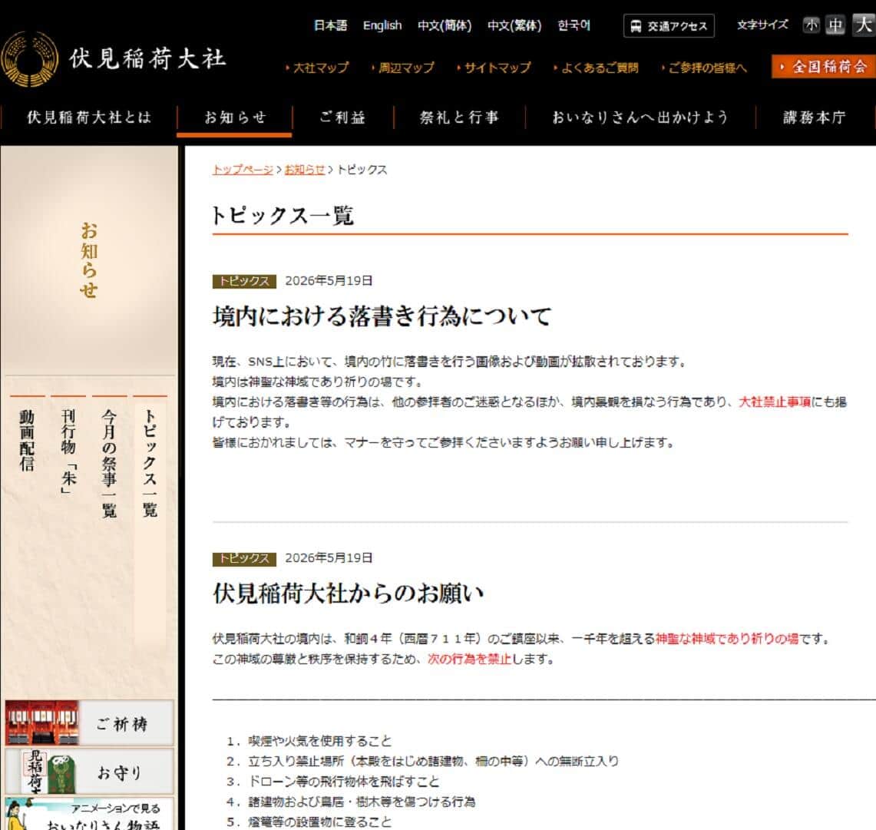Screen dimensions: 876x830
Task: Click sidebar お知らせ section title
Action: pos(88,260)
